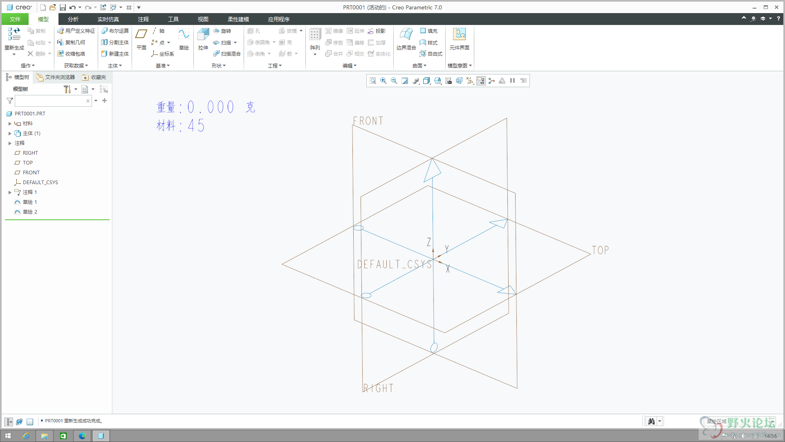Image resolution: width=785 pixels, height=442 pixels.
Task: Select the Extrude (拉伸) tool
Action: pyautogui.click(x=203, y=40)
